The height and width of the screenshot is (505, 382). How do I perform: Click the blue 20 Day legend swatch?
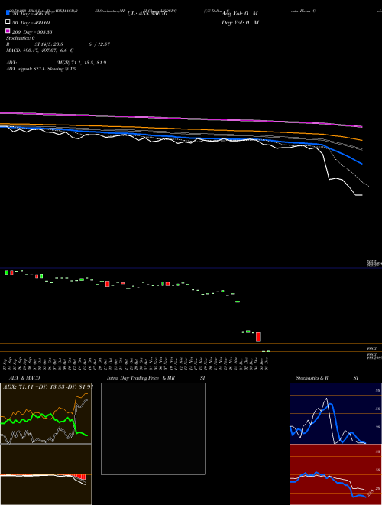pos(8,13)
